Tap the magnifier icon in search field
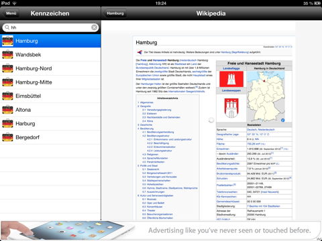The height and width of the screenshot is (241, 322). click(x=7, y=27)
